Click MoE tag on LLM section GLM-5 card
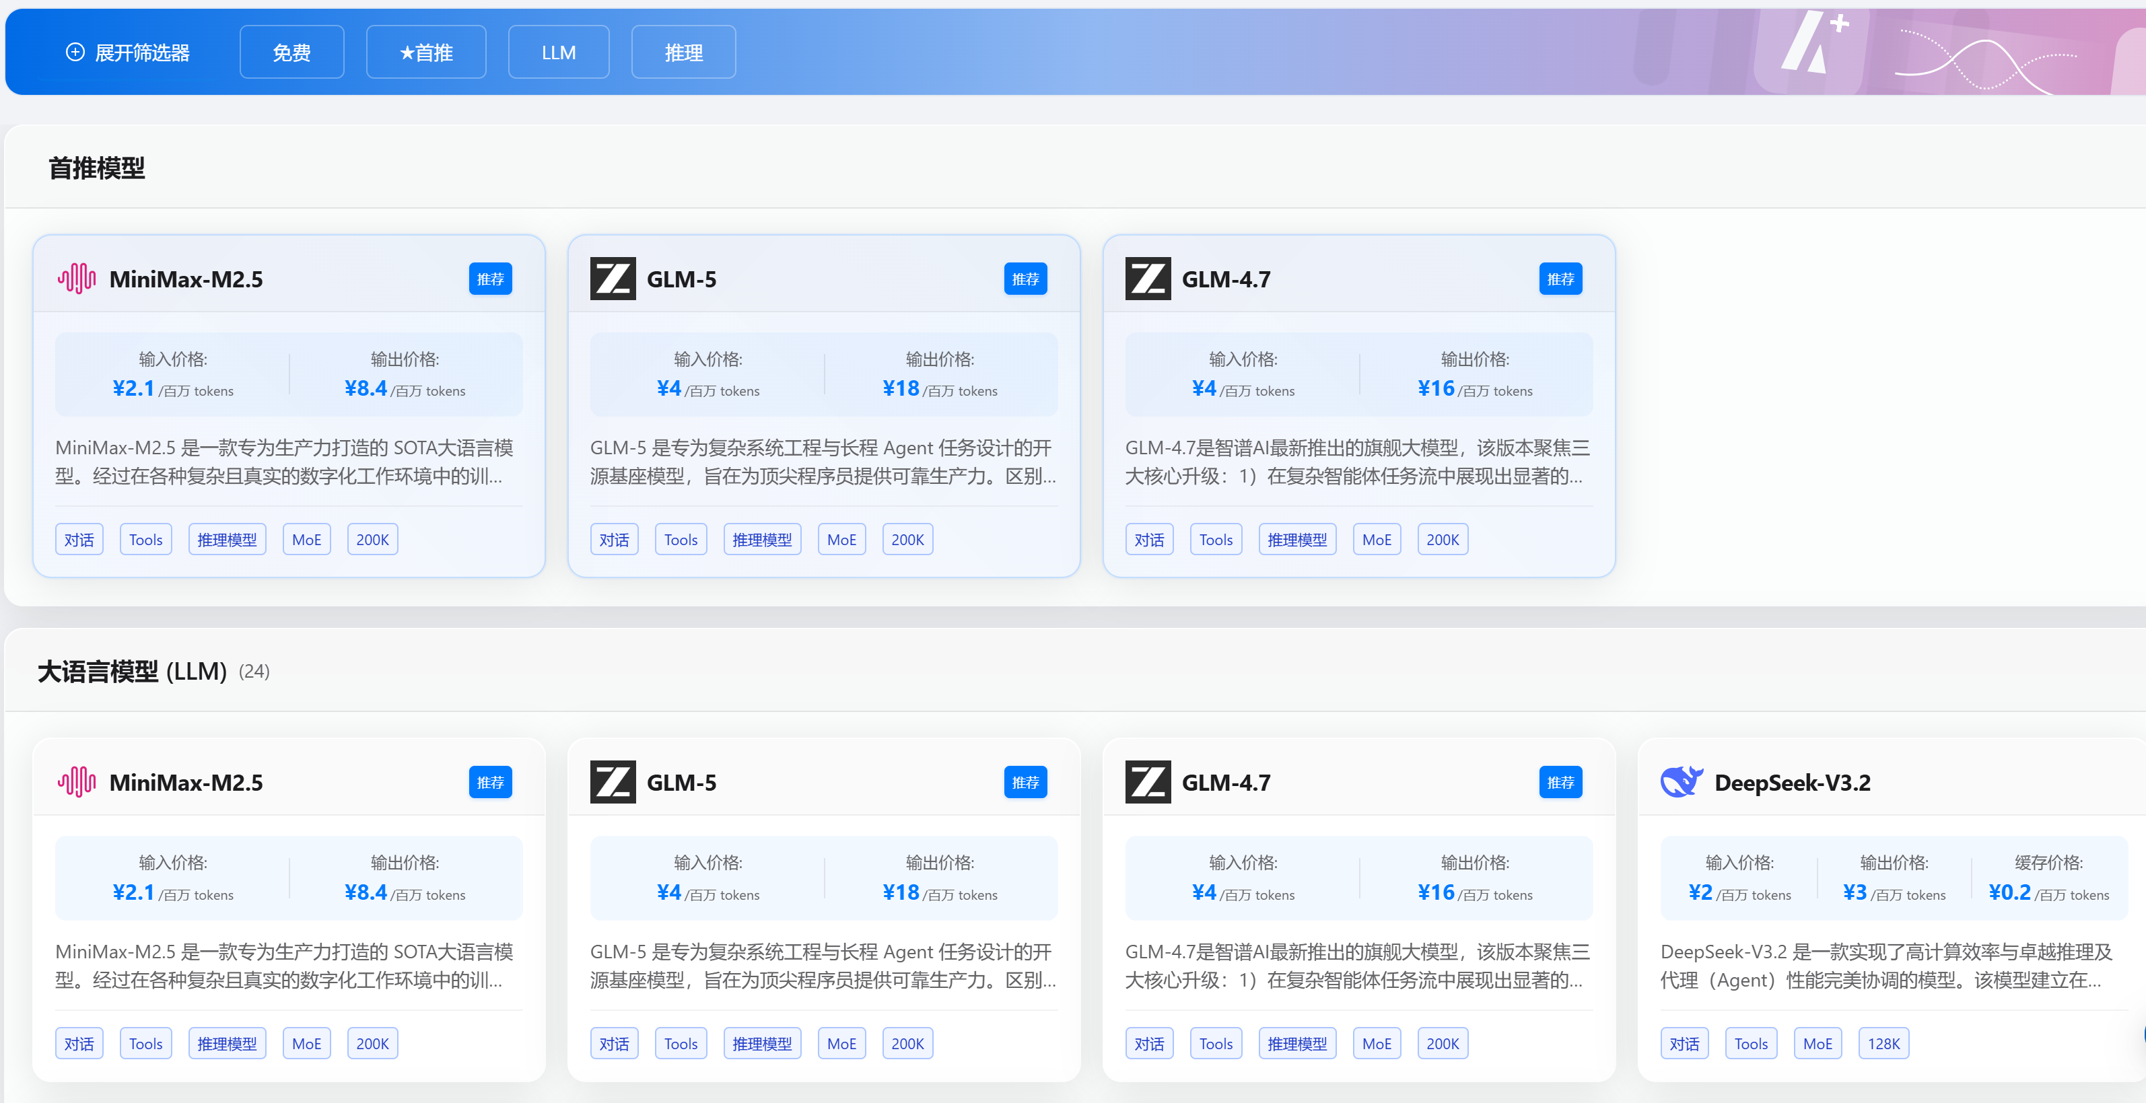 841,1043
